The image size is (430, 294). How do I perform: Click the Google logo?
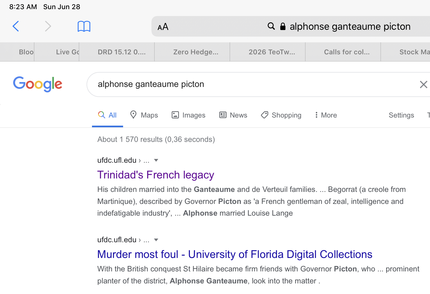coord(38,84)
